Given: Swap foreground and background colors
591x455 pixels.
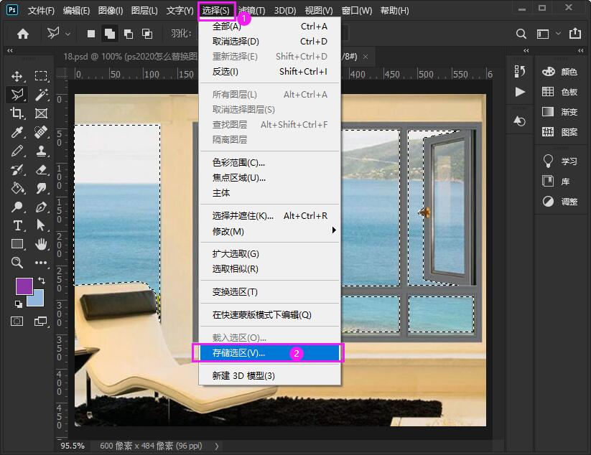Looking at the screenshot, I should [42, 281].
